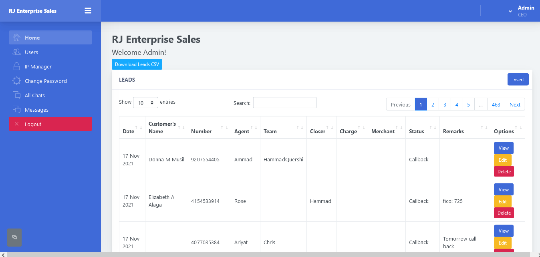
Task: Open the sidebar hamburger menu icon
Action: (x=88, y=10)
